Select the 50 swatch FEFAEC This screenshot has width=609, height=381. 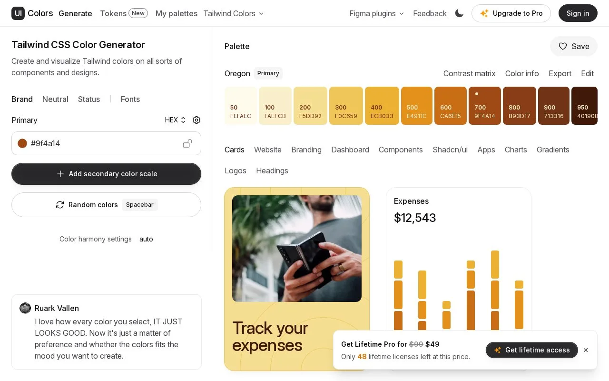coord(241,106)
